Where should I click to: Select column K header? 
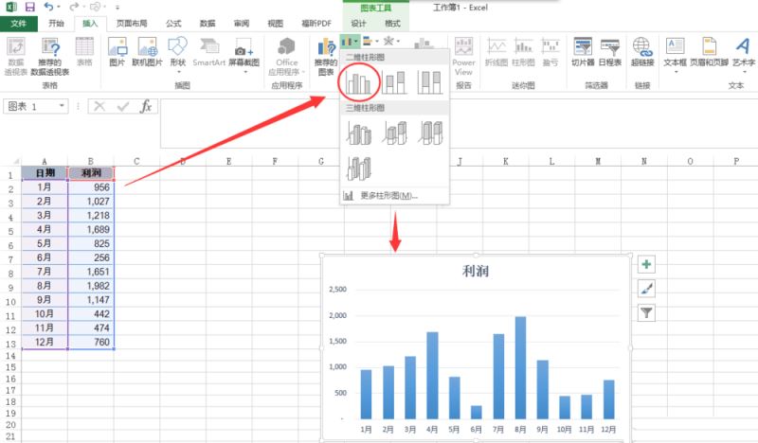[x=506, y=161]
